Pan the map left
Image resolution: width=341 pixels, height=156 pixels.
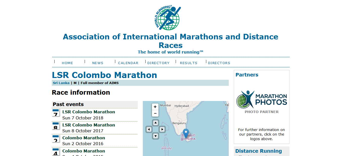tap(149, 129)
